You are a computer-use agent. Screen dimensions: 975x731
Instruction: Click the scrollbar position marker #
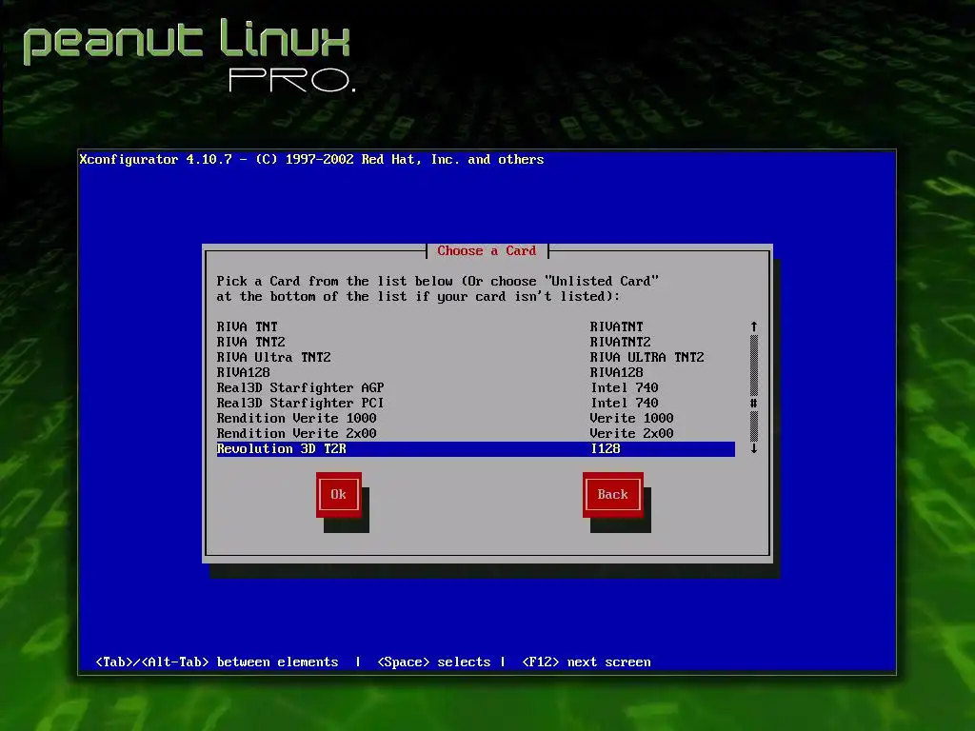754,403
